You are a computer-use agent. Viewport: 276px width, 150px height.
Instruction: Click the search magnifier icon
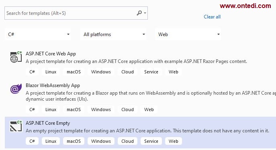click(139, 13)
